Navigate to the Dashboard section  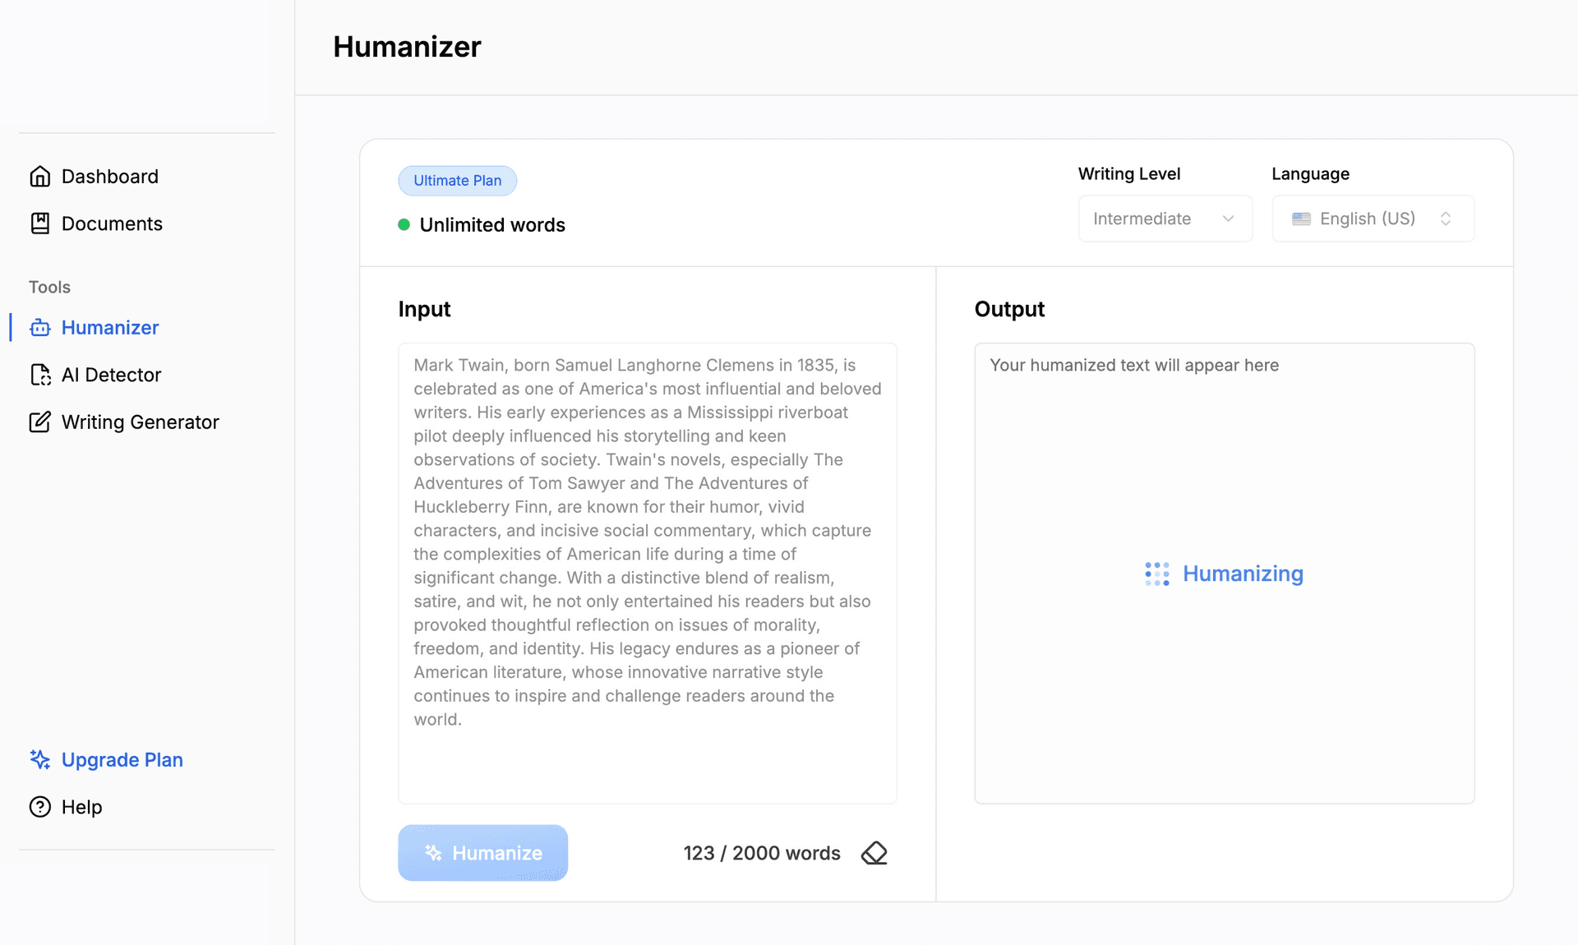110,176
